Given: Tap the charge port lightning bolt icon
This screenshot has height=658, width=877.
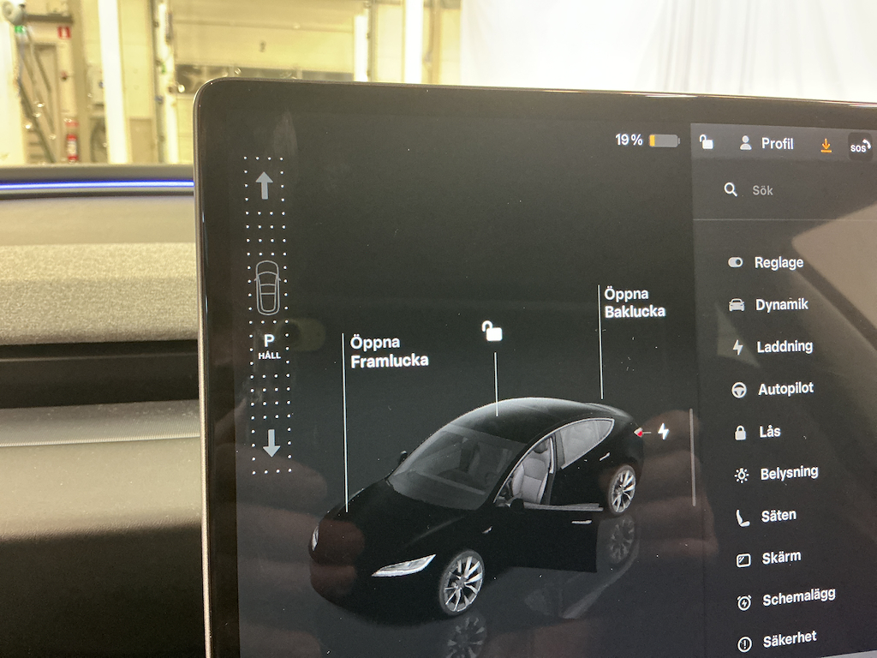Looking at the screenshot, I should [x=663, y=431].
